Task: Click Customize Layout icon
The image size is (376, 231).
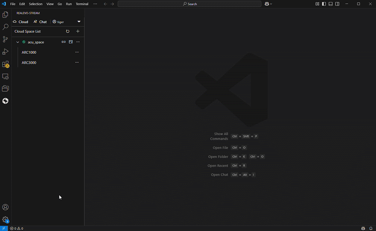Action: pyautogui.click(x=317, y=4)
